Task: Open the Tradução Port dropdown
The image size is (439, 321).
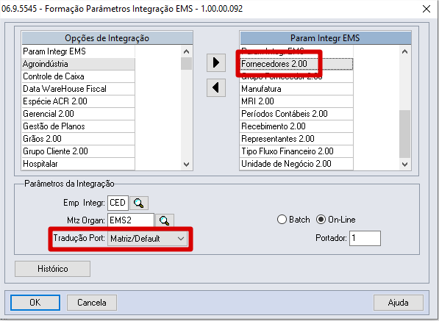Action: 148,239
